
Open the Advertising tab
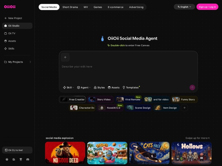click(136, 7)
